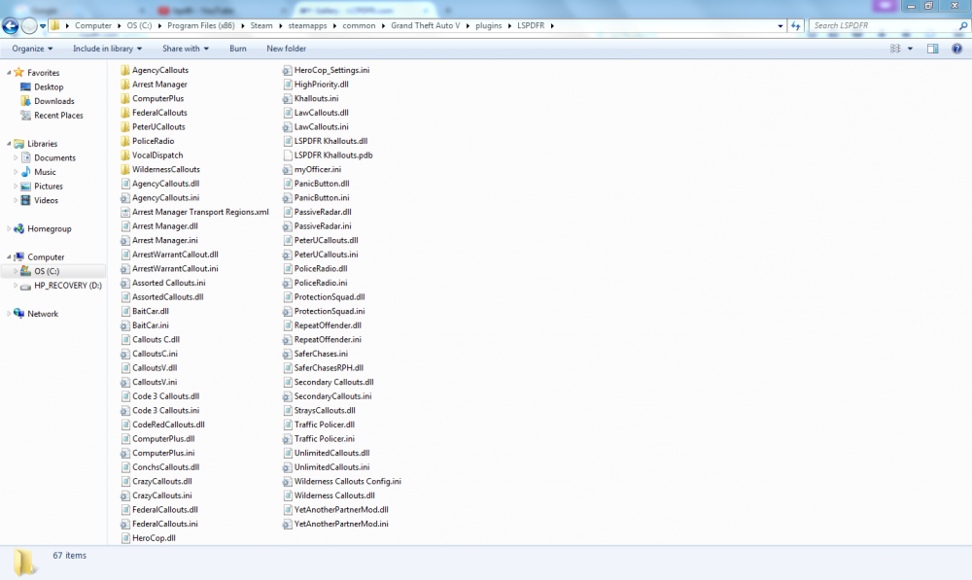
Task: Select the ProtectionSquad.ini file name
Action: click(x=330, y=311)
